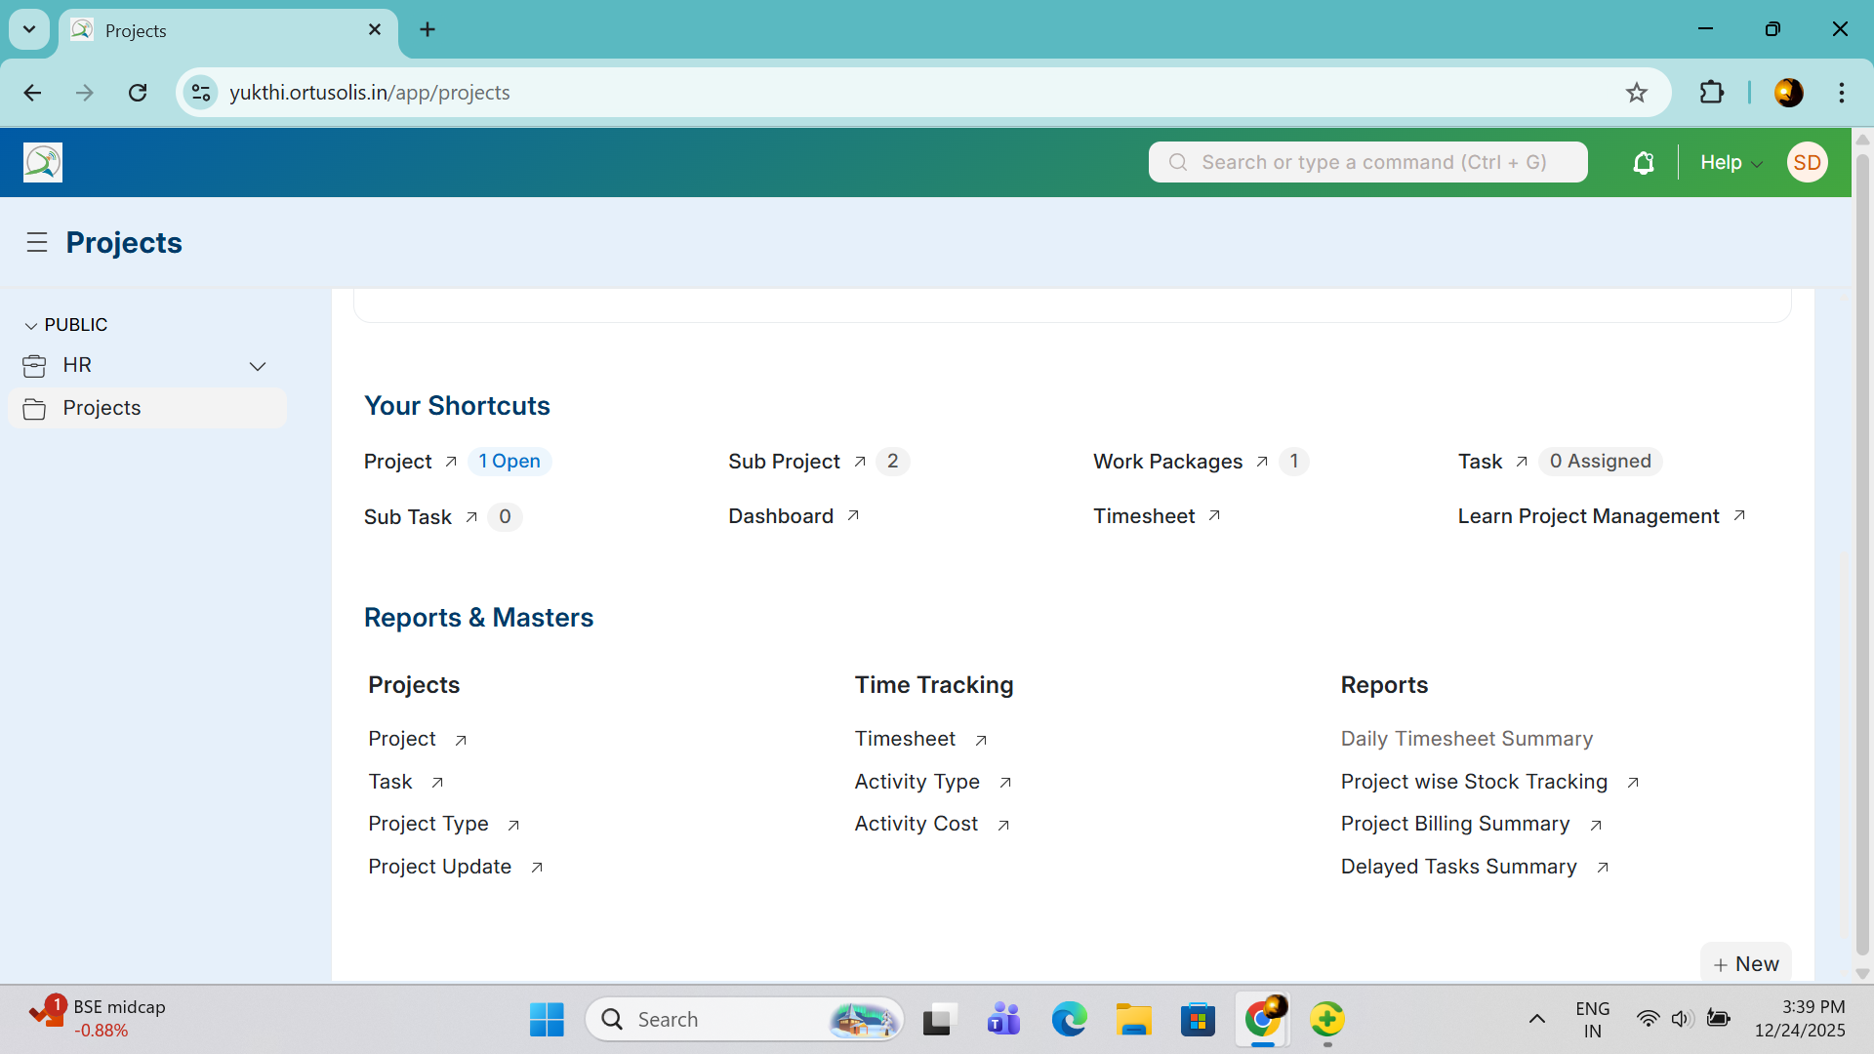
Task: Click the SD user avatar
Action: click(1807, 163)
